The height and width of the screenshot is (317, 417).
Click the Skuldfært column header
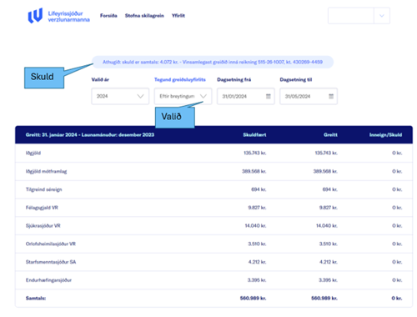[x=254, y=135]
